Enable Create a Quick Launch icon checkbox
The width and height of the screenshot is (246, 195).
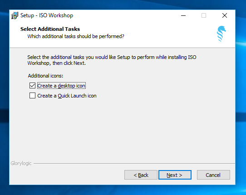(x=32, y=96)
